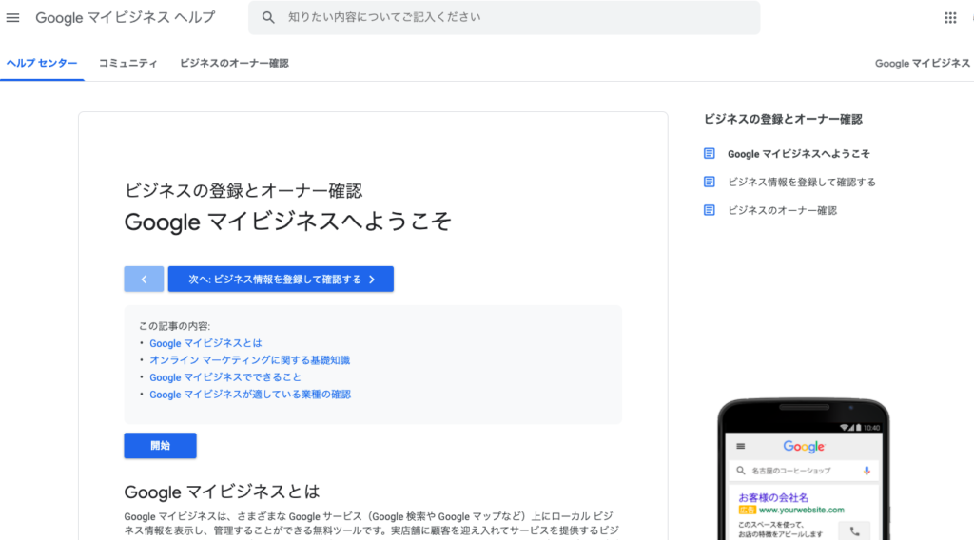Tap the microphone icon in phone mockup
This screenshot has width=974, height=540.
867,471
